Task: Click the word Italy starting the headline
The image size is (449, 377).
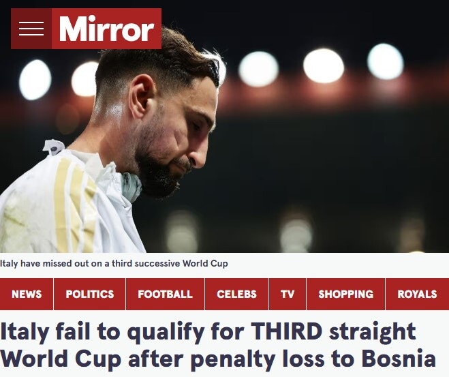Action: click(25, 332)
